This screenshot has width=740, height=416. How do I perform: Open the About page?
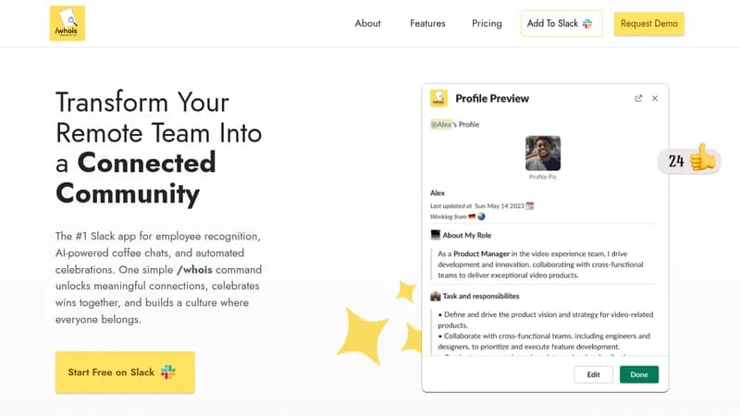click(367, 23)
